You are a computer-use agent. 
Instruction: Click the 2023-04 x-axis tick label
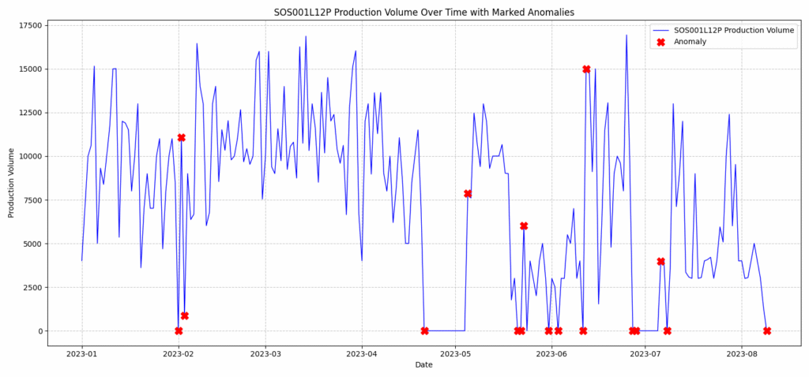(362, 353)
